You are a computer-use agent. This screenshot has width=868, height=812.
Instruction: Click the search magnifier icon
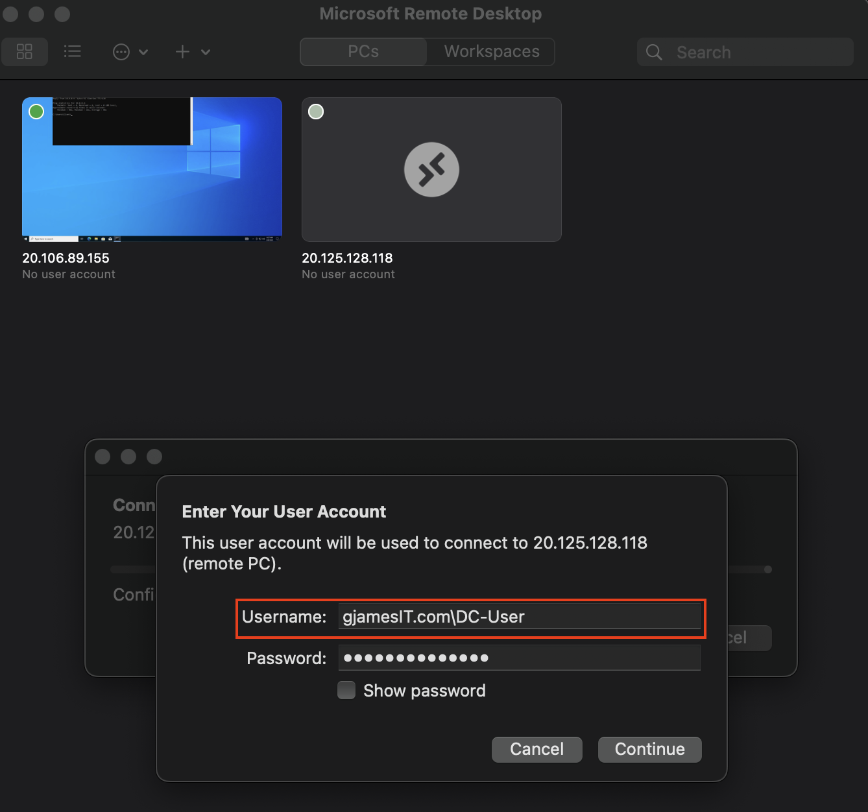653,52
